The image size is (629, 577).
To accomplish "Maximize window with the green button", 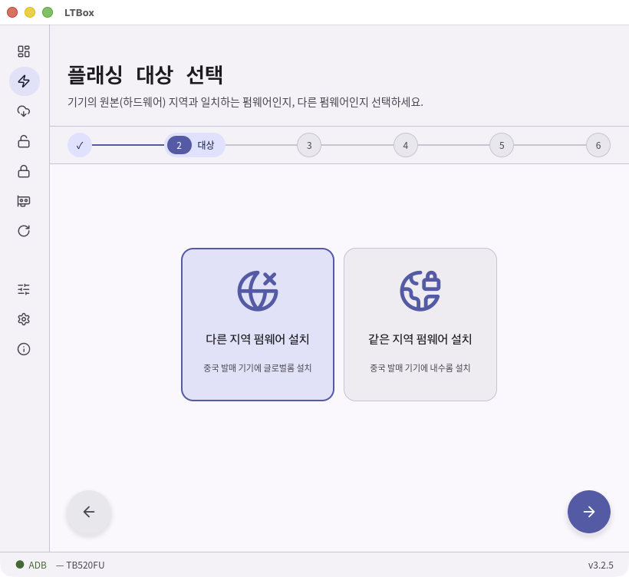I will 48,12.
